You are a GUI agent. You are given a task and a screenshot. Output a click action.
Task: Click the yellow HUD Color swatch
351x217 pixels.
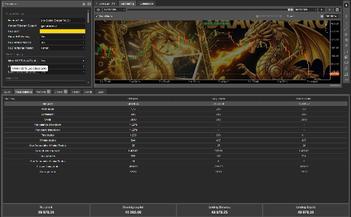(x=63, y=32)
